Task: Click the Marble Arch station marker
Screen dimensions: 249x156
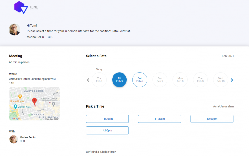Action: pos(16,107)
